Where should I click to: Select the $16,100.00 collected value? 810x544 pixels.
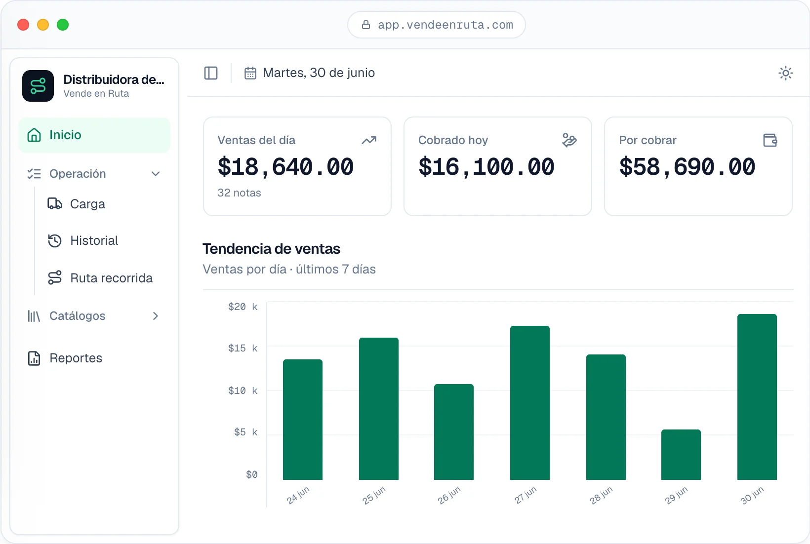click(x=486, y=167)
